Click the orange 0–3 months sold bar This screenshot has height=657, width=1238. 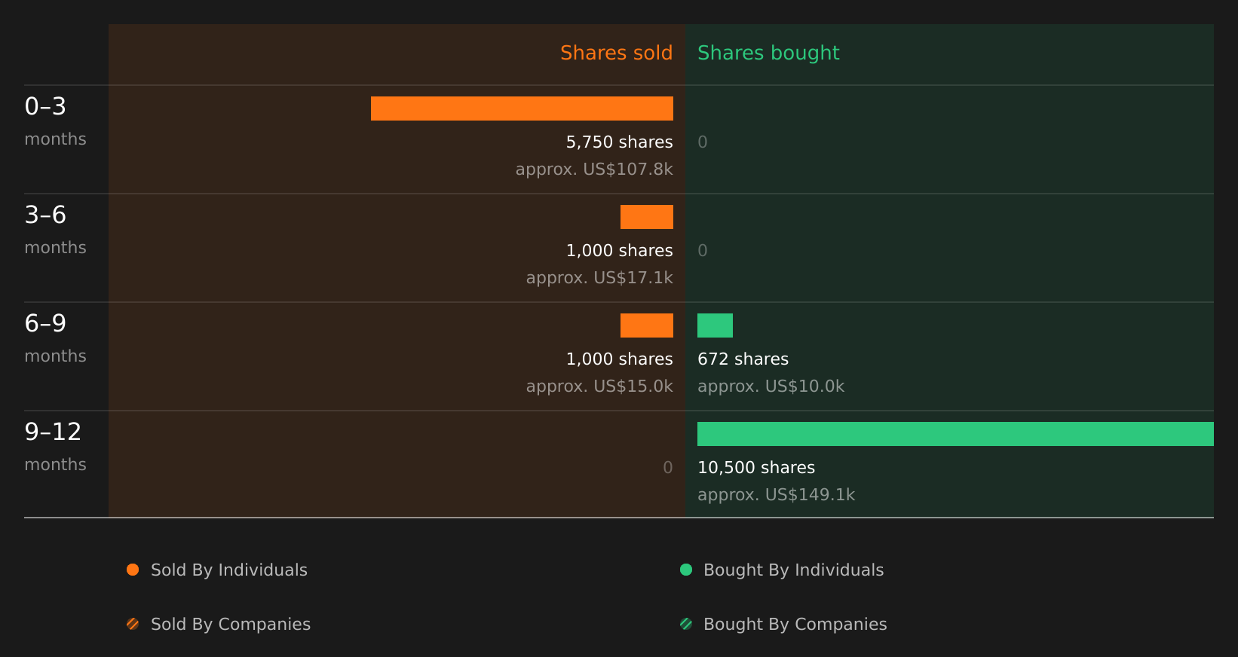point(522,108)
